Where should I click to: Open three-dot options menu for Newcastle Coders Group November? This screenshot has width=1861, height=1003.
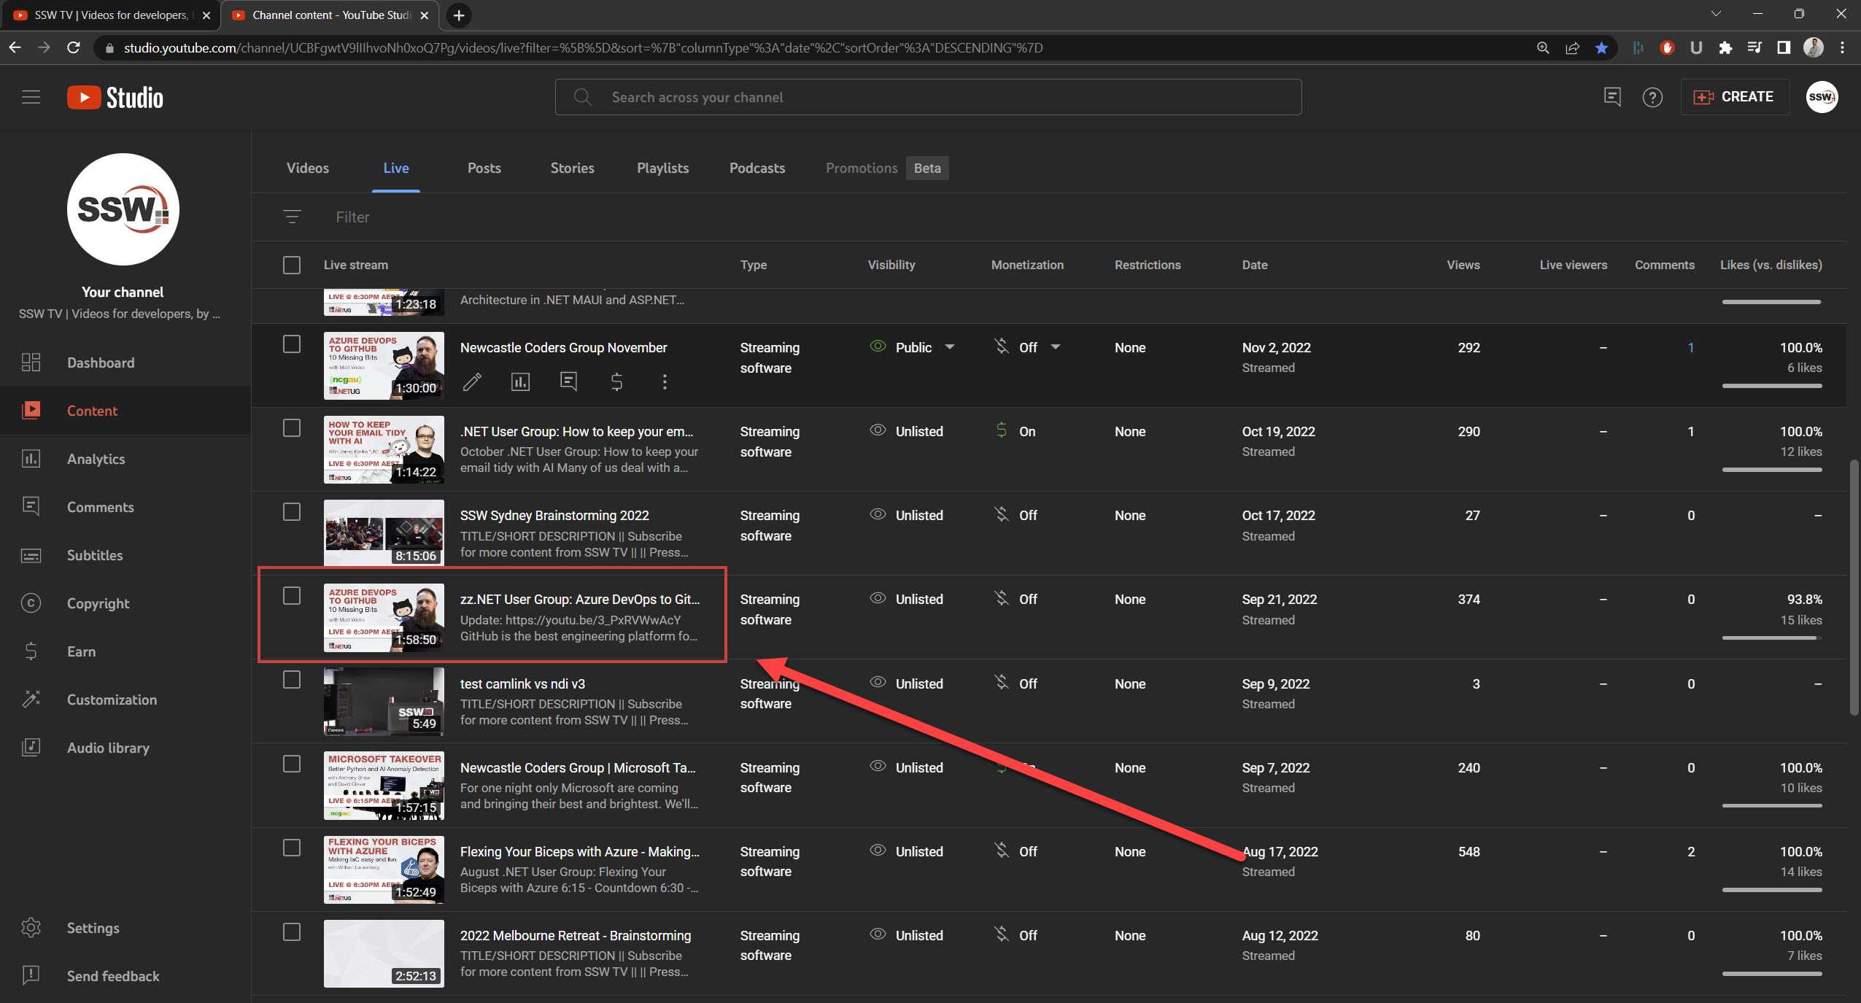click(665, 382)
